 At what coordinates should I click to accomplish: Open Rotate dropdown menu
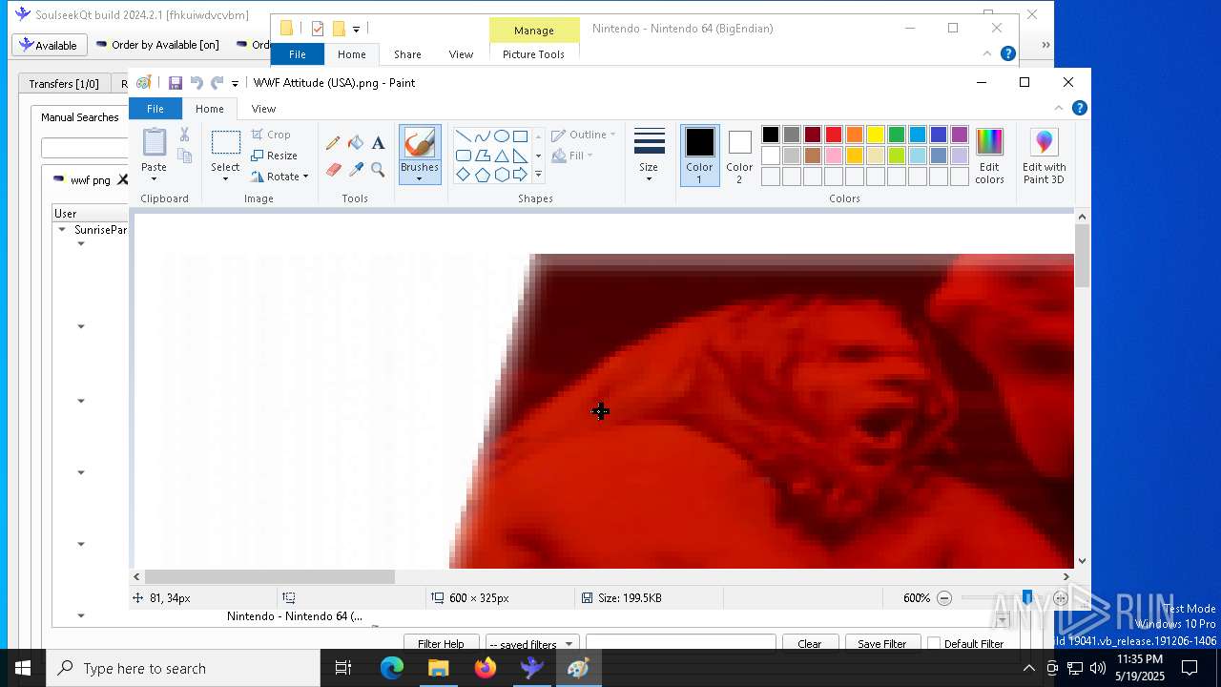click(279, 177)
